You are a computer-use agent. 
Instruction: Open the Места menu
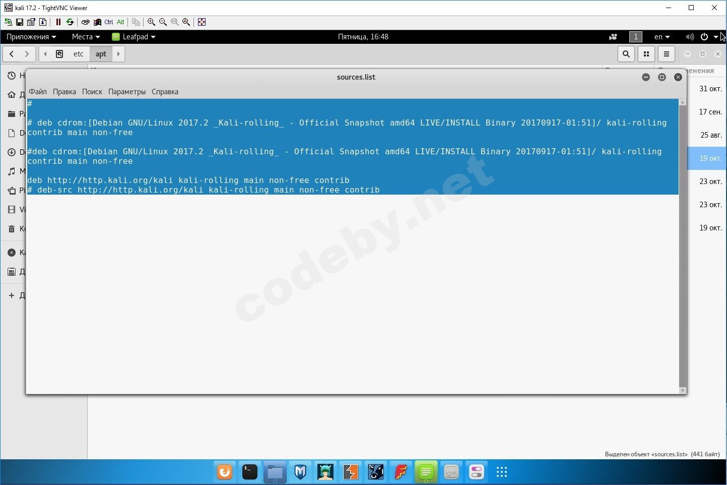pyautogui.click(x=86, y=37)
